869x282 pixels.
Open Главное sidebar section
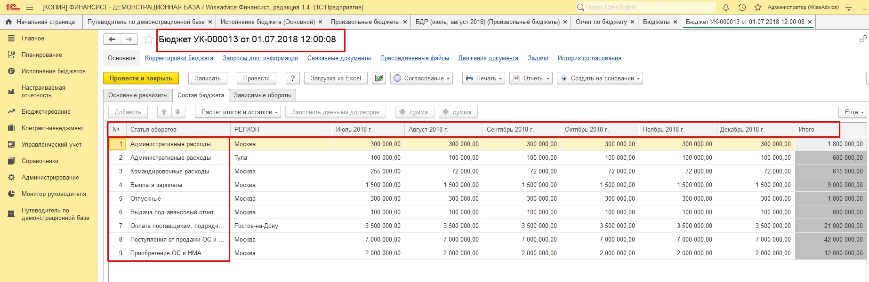[x=32, y=39]
